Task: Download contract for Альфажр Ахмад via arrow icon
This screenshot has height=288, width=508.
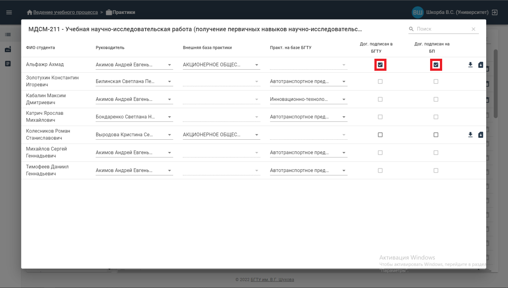Action: point(470,65)
